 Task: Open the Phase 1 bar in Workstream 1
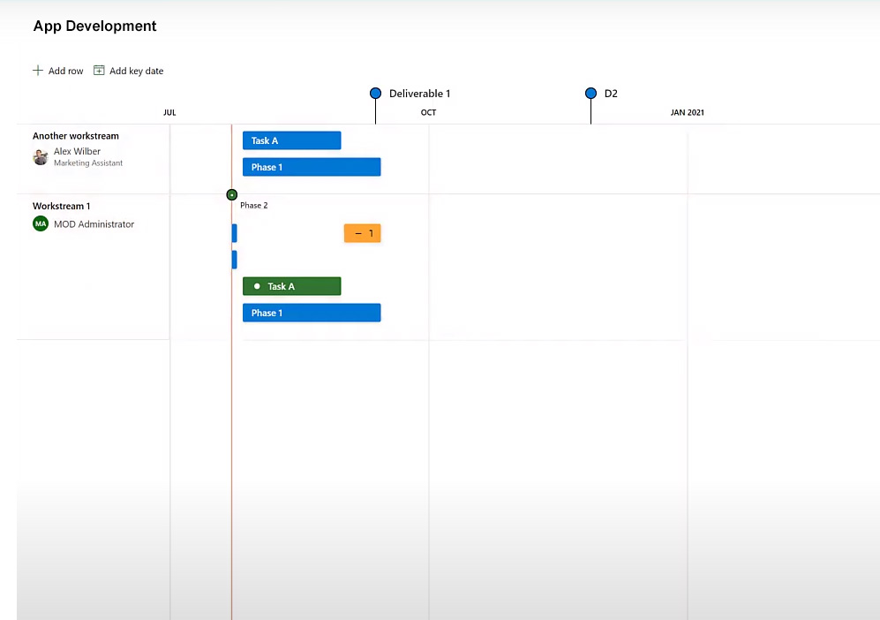click(311, 313)
